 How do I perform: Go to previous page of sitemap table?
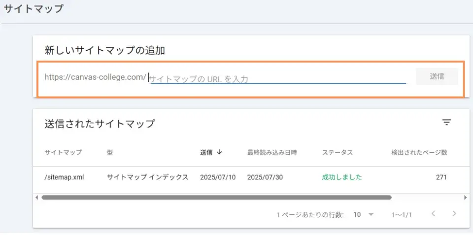(433, 214)
